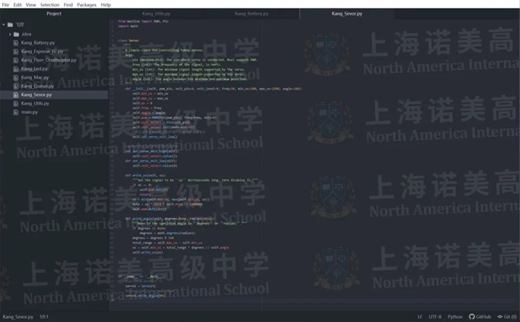Switch to the Kang_Utils.py editor tab
Viewport: 520px width, 322px height.
[156, 13]
